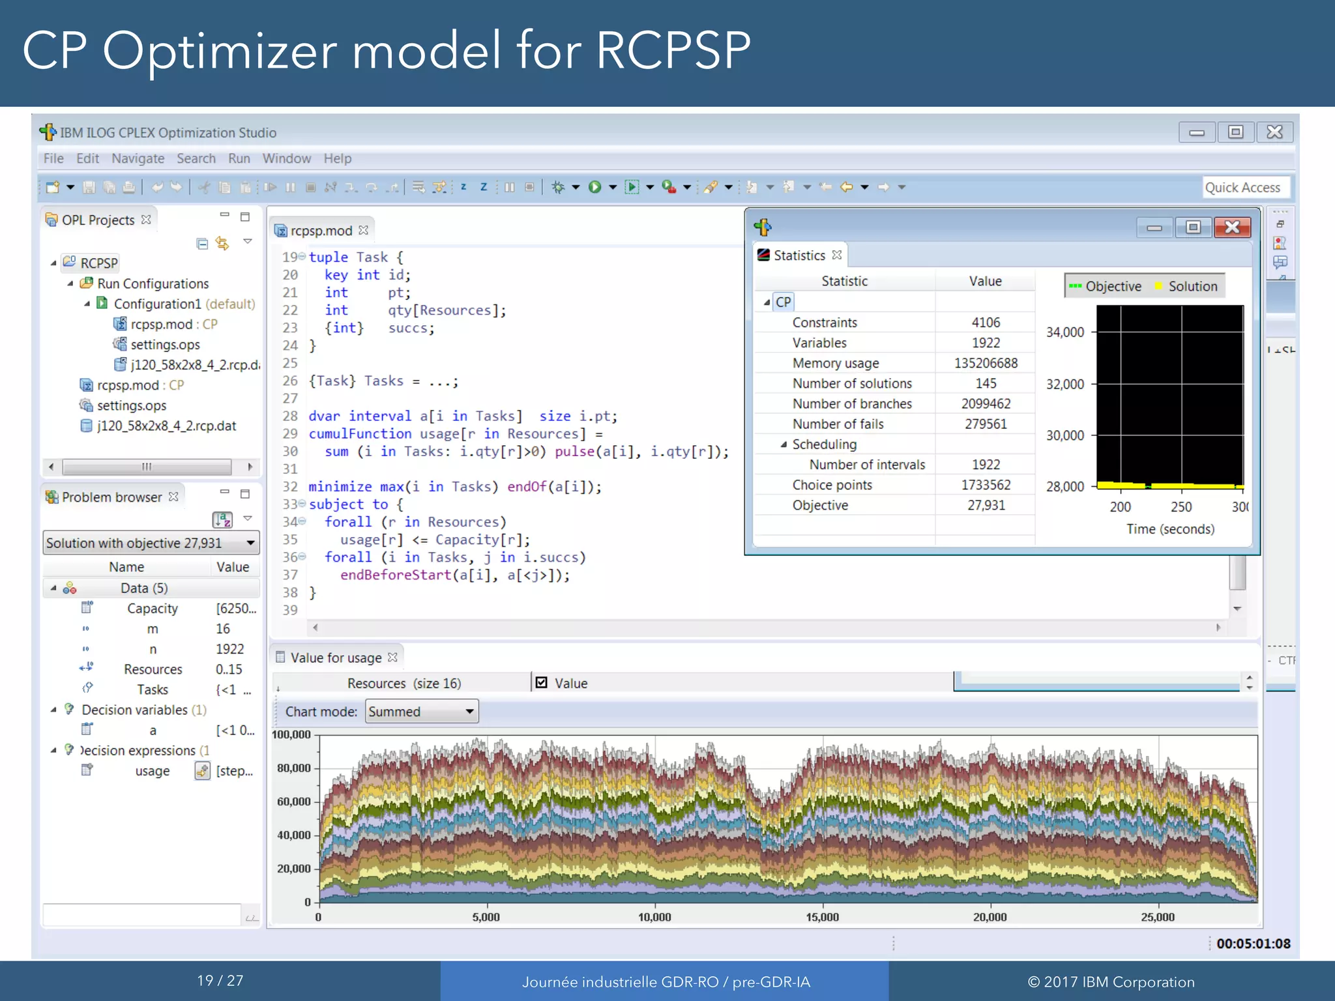Viewport: 1335px width, 1001px height.
Task: Select the Capacity data row
Action: [151, 608]
